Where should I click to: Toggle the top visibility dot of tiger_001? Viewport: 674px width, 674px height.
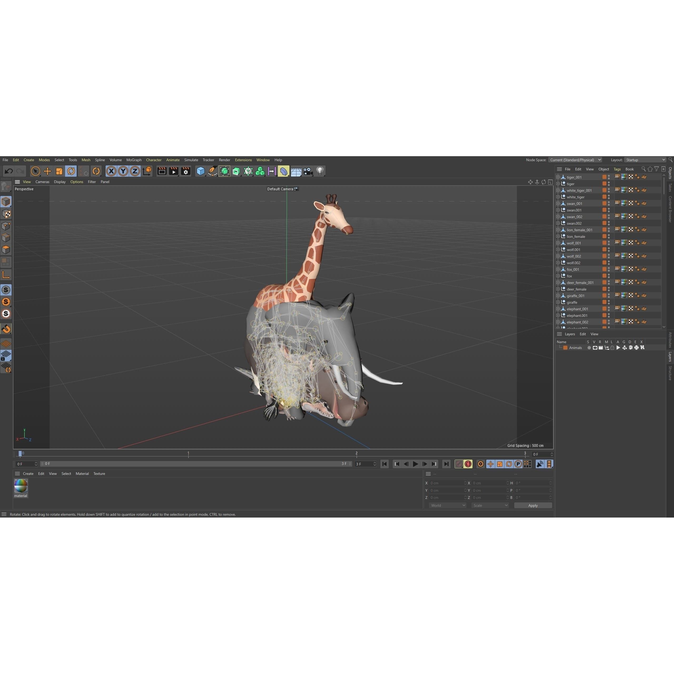point(609,176)
